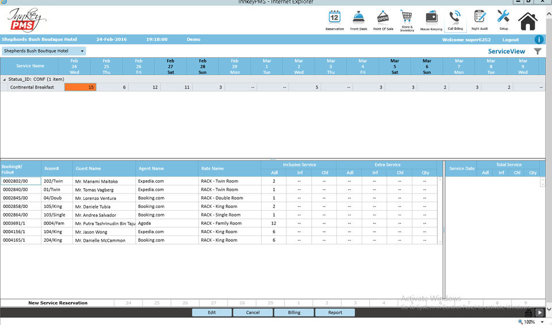
Task: Click the printer icon in bottom bar
Action: click(x=528, y=313)
